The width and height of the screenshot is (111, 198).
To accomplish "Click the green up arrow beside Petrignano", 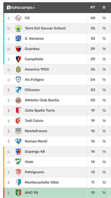I will coord(9,172).
